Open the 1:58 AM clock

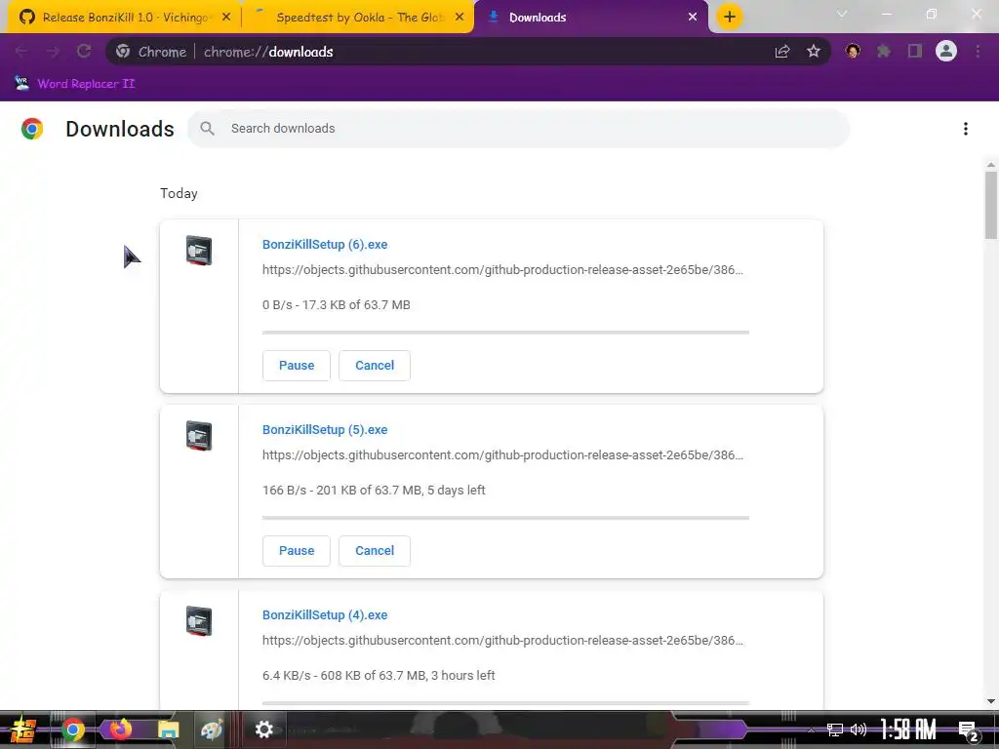click(908, 729)
